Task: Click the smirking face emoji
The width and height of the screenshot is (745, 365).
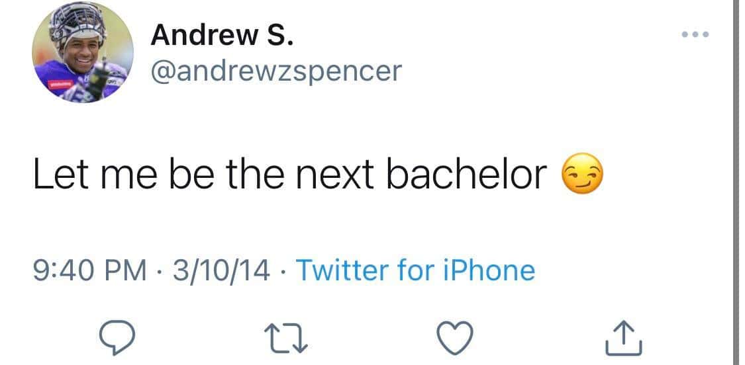Action: (583, 175)
